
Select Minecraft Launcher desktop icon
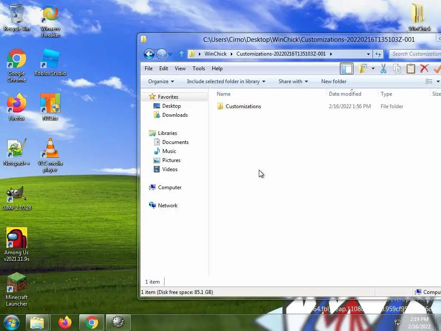click(17, 289)
